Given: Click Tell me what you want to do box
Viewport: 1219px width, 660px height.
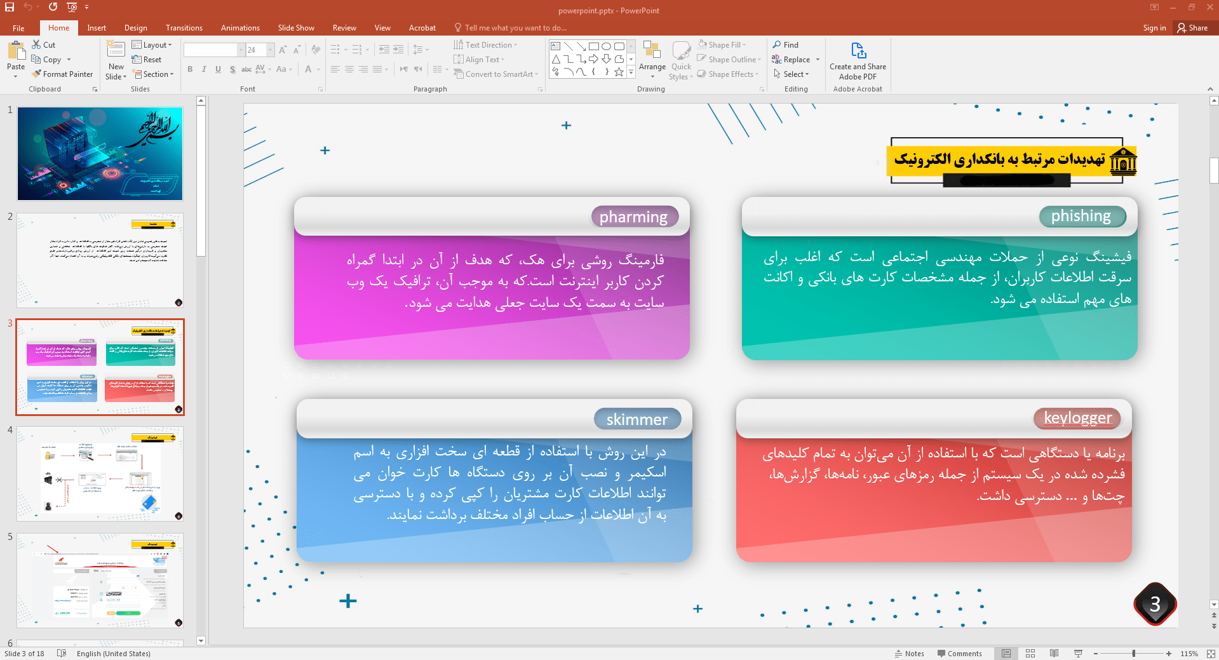Looking at the screenshot, I should [511, 28].
